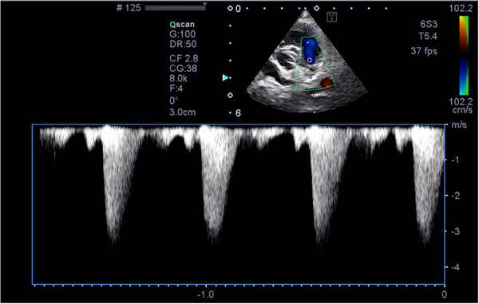The image size is (479, 304).
Task: Click the green color box outline
Action: pos(315,64)
